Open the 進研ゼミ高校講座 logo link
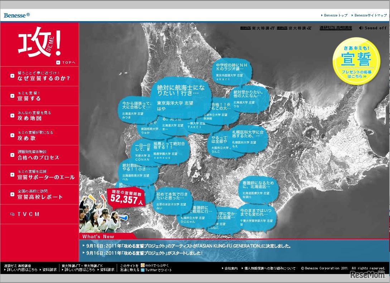This screenshot has width=390, height=283. point(336,28)
